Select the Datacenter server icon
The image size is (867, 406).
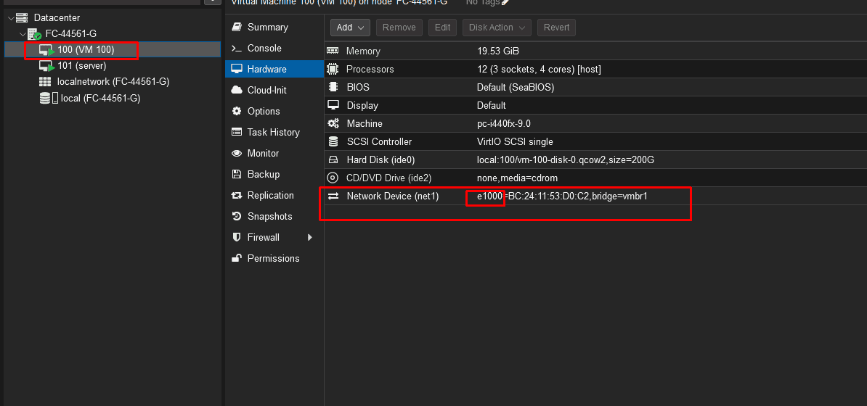22,18
